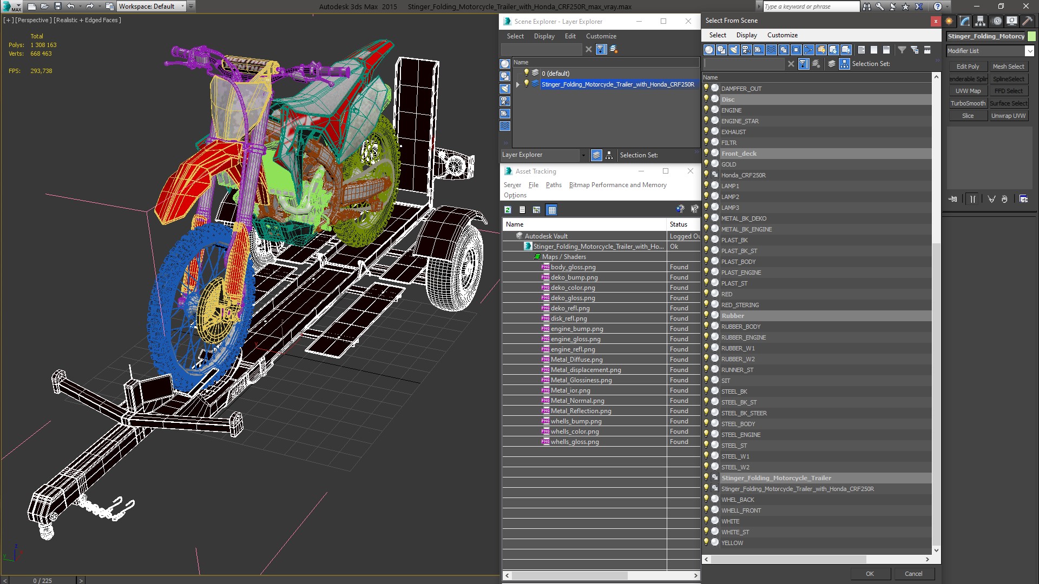Toggle Display Lights filter in Select From Scene
This screenshot has width=1039, height=584.
point(734,50)
